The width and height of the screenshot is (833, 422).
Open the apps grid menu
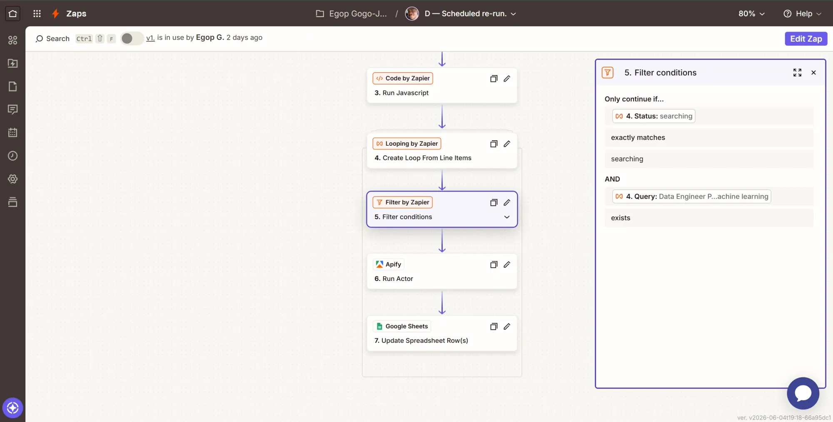pos(37,14)
